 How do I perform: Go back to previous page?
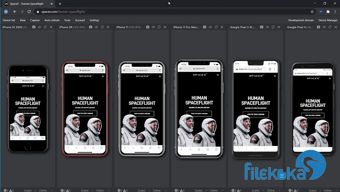(15, 12)
